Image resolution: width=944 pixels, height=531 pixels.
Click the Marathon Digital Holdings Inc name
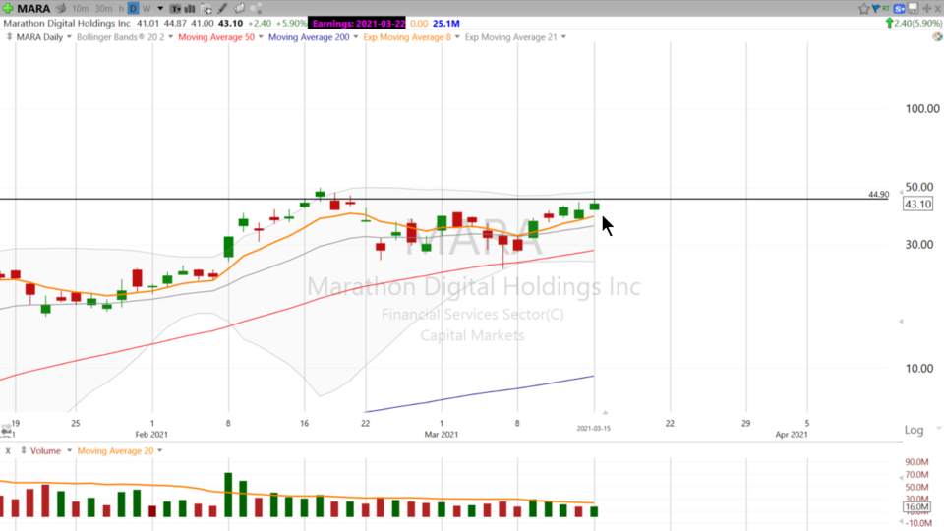[x=67, y=24]
